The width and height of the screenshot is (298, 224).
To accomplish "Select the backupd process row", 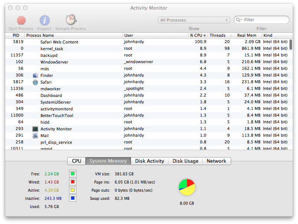I will coord(147,55).
